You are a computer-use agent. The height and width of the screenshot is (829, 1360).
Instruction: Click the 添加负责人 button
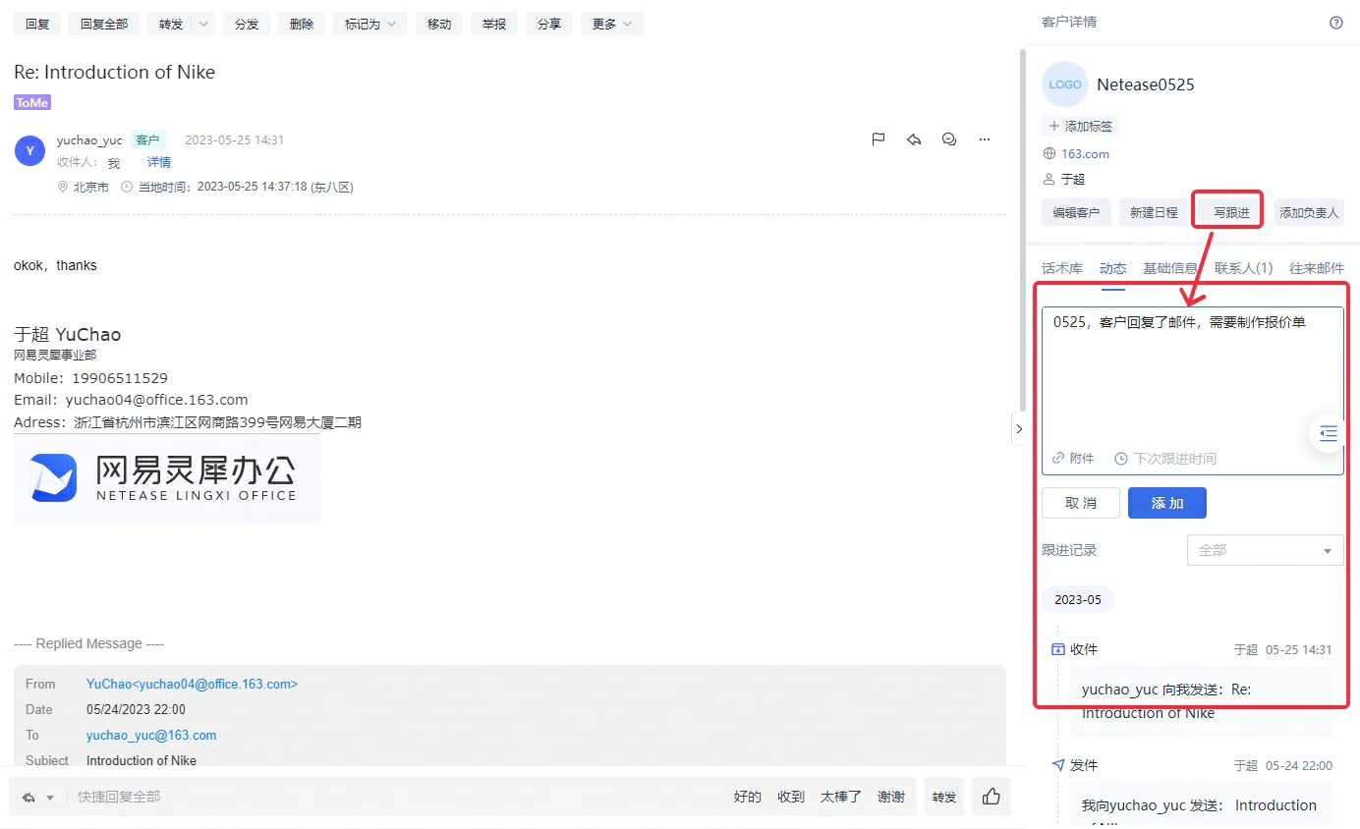(x=1309, y=212)
